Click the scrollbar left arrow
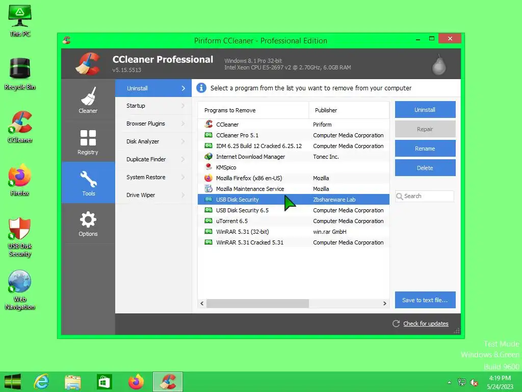This screenshot has width=522, height=392. 202,303
